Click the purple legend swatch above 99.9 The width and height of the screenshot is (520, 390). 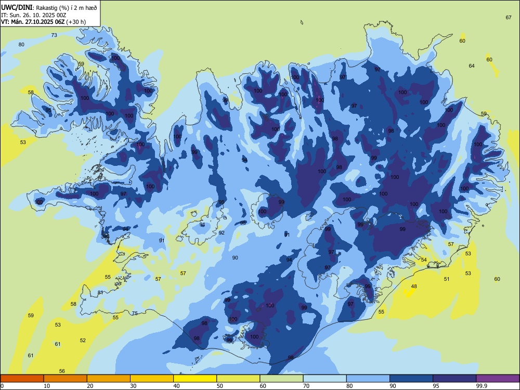coord(498,379)
